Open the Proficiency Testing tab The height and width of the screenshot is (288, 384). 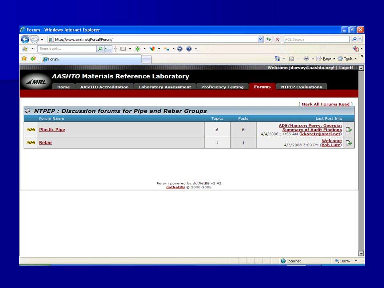coord(222,87)
